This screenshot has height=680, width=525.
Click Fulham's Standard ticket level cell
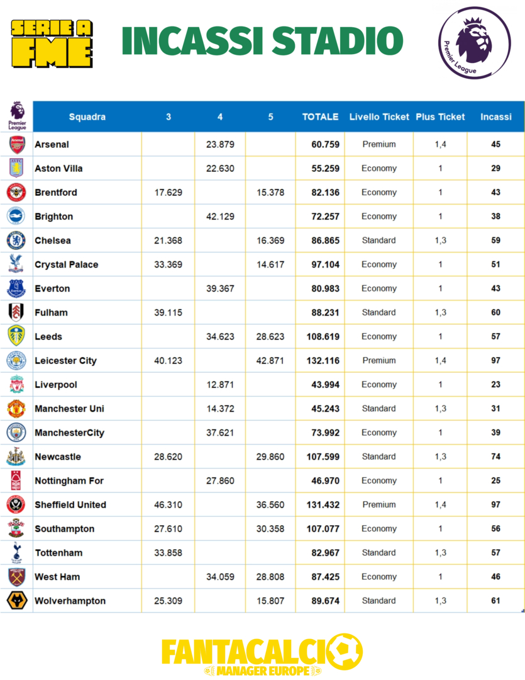(x=379, y=312)
